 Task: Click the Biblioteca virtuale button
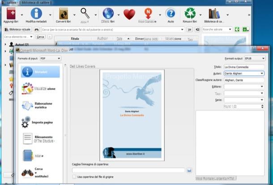[17, 30]
